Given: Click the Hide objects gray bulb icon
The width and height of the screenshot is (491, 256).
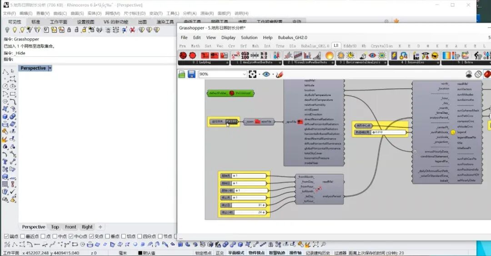Looking at the screenshot, I should point(7,30).
